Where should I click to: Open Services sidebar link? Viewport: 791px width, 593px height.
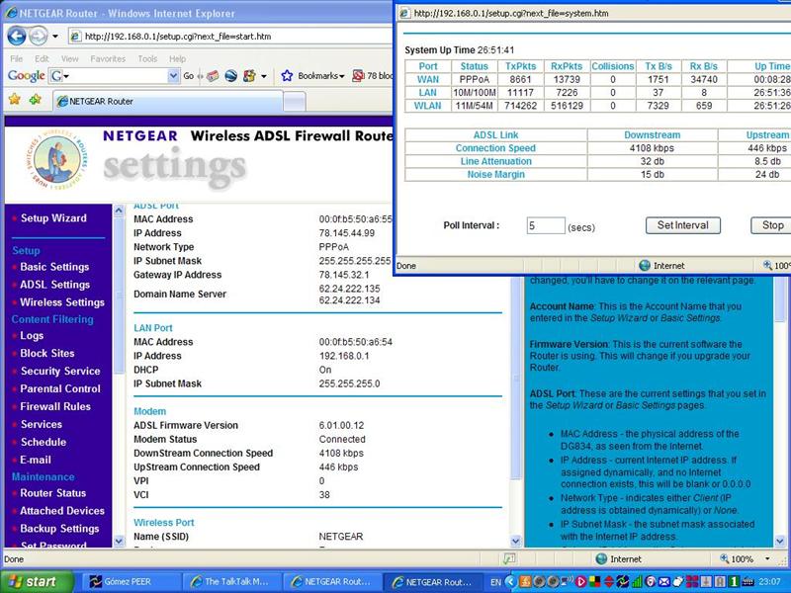click(x=42, y=424)
